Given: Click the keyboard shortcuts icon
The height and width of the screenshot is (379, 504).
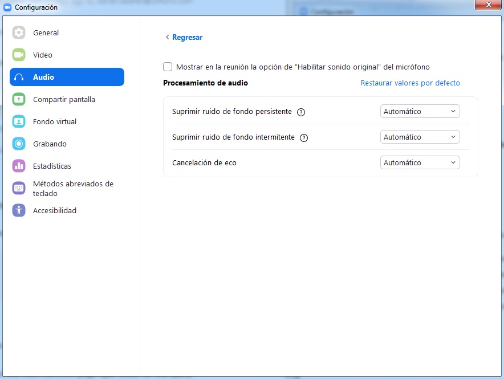Looking at the screenshot, I should click(x=19, y=189).
